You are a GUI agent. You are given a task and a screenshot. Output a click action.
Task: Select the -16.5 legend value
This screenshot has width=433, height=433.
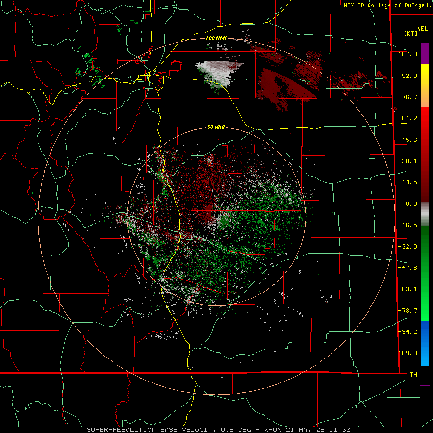[408, 225]
